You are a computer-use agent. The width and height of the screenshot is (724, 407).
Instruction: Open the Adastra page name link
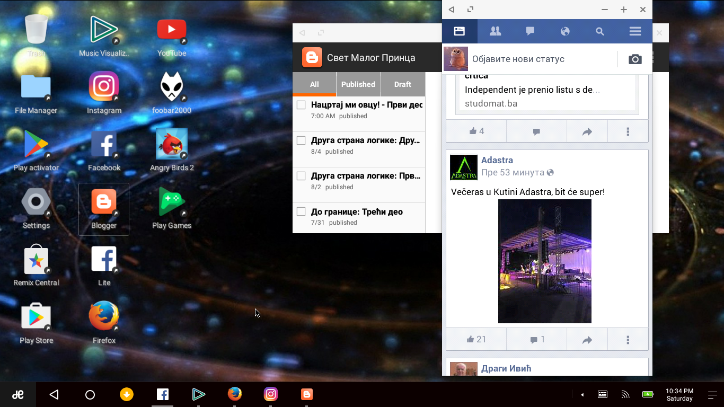pos(497,160)
